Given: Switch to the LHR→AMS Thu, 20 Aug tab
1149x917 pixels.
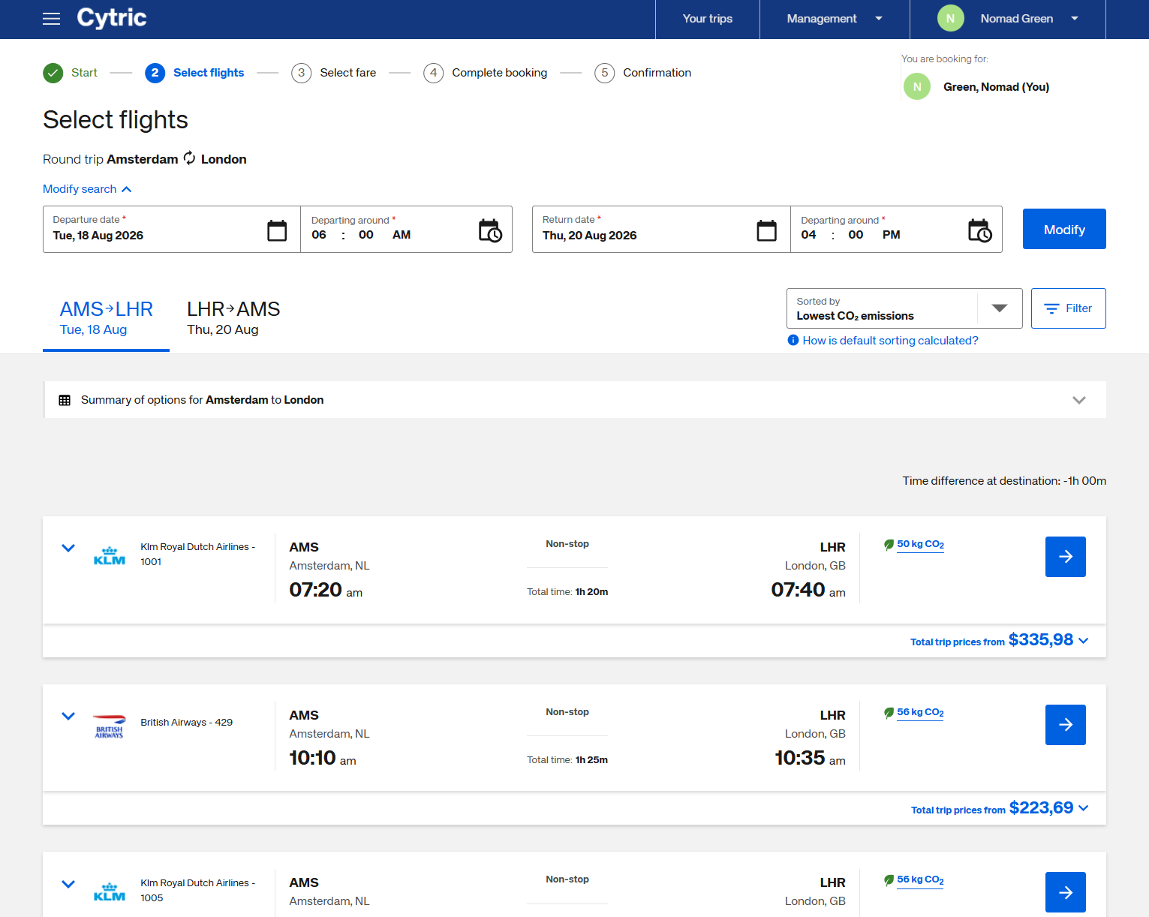Looking at the screenshot, I should [x=233, y=319].
